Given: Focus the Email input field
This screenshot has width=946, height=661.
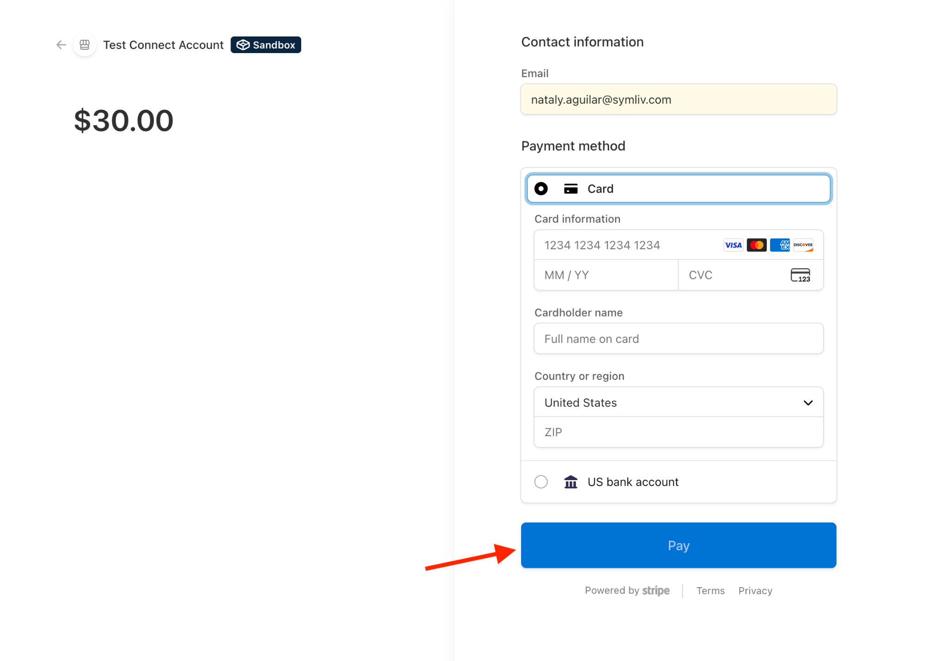Looking at the screenshot, I should 678,100.
